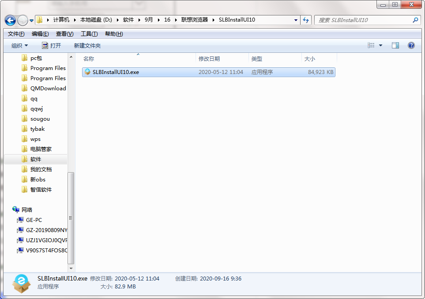The height and width of the screenshot is (299, 425).
Task: Click the large installer icon in details pane
Action: click(x=21, y=283)
